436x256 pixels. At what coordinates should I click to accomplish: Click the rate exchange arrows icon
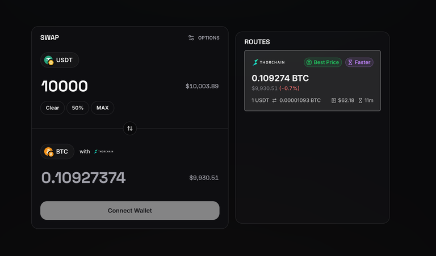click(x=274, y=100)
